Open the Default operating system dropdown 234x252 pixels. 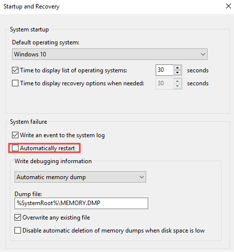coord(110,54)
